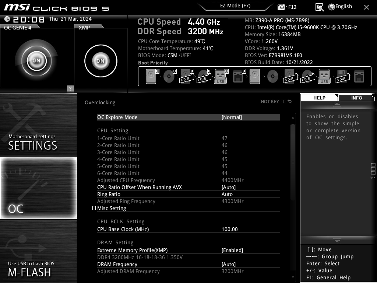
Task: Click the Ring Ratio Auto field
Action: 188,194
